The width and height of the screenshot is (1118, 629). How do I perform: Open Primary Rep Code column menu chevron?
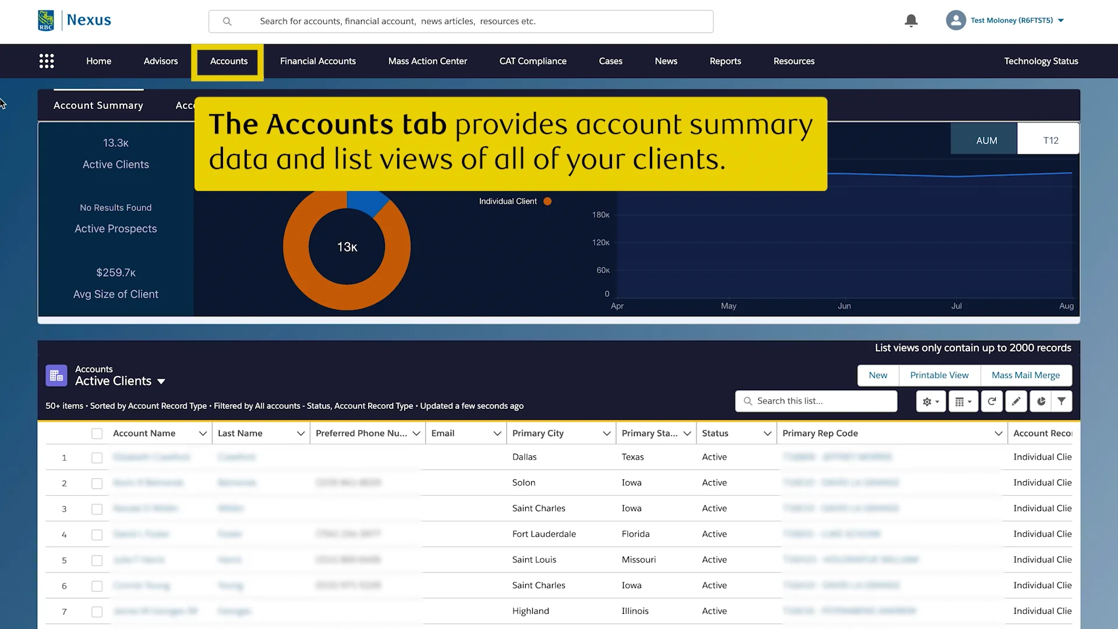pos(998,433)
